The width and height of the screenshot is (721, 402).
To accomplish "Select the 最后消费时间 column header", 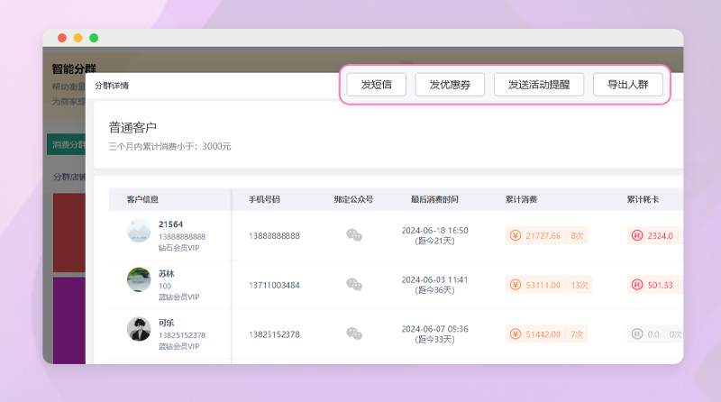I will point(434,199).
